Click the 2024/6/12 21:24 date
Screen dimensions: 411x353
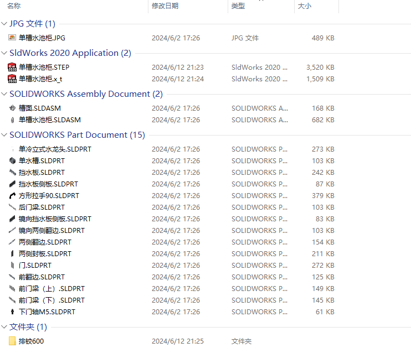pos(178,79)
